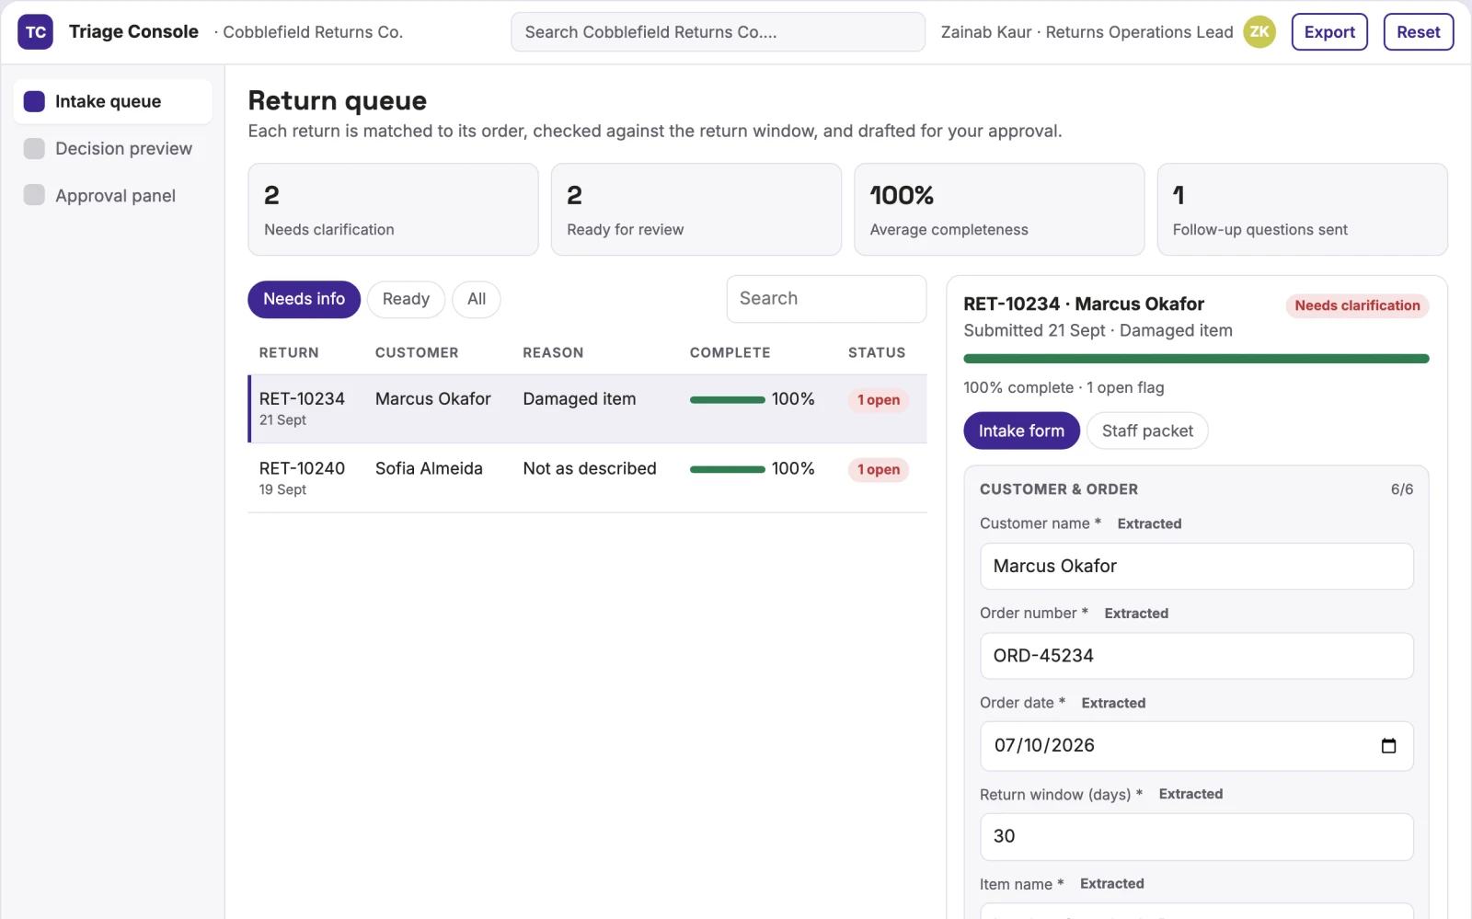1472x919 pixels.
Task: Click the CUSTOMER & ORDER section header
Action: coord(1059,489)
